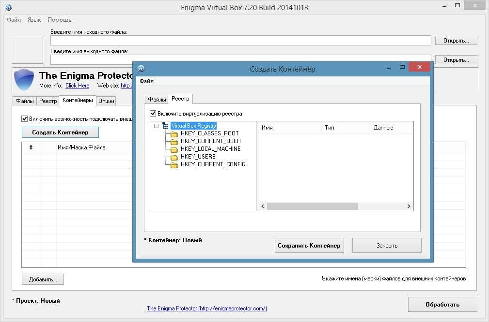Minimize the Создать Контейнер dialog
Viewport: 489px width, 322px height.
click(x=389, y=68)
